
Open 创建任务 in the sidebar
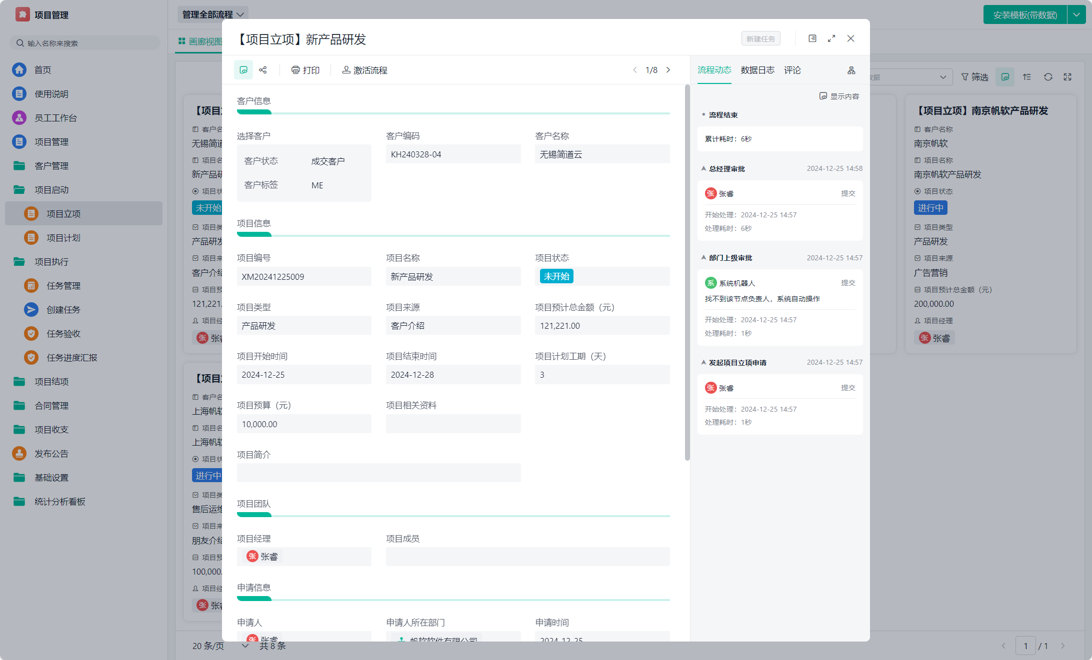point(63,310)
